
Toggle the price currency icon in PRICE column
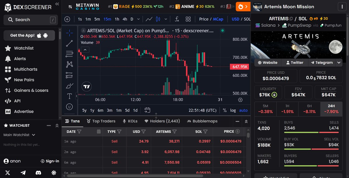(x=238, y=131)
